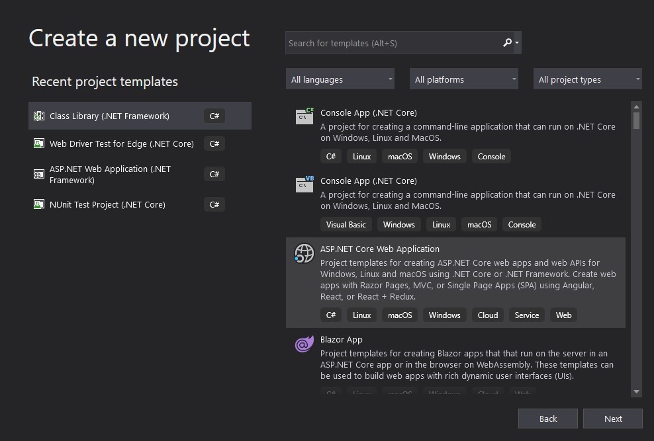The image size is (654, 441).
Task: Select the Blazor App title
Action: tap(341, 339)
